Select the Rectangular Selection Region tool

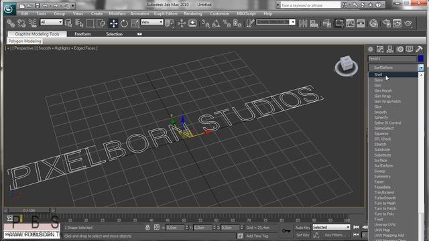[x=90, y=23]
